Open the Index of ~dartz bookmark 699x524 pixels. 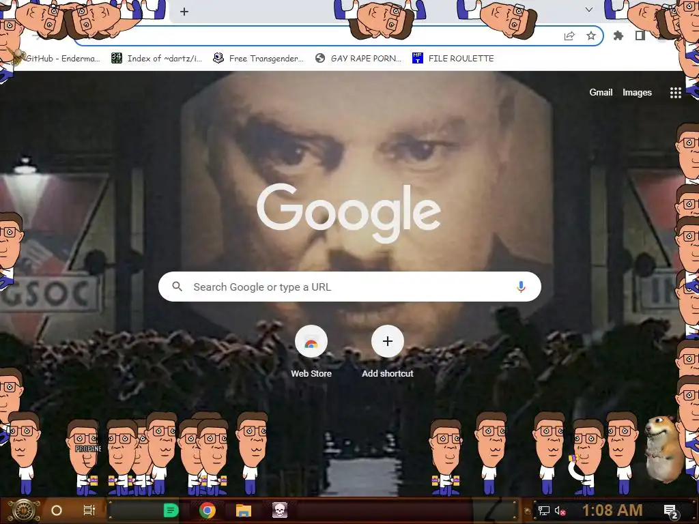157,59
